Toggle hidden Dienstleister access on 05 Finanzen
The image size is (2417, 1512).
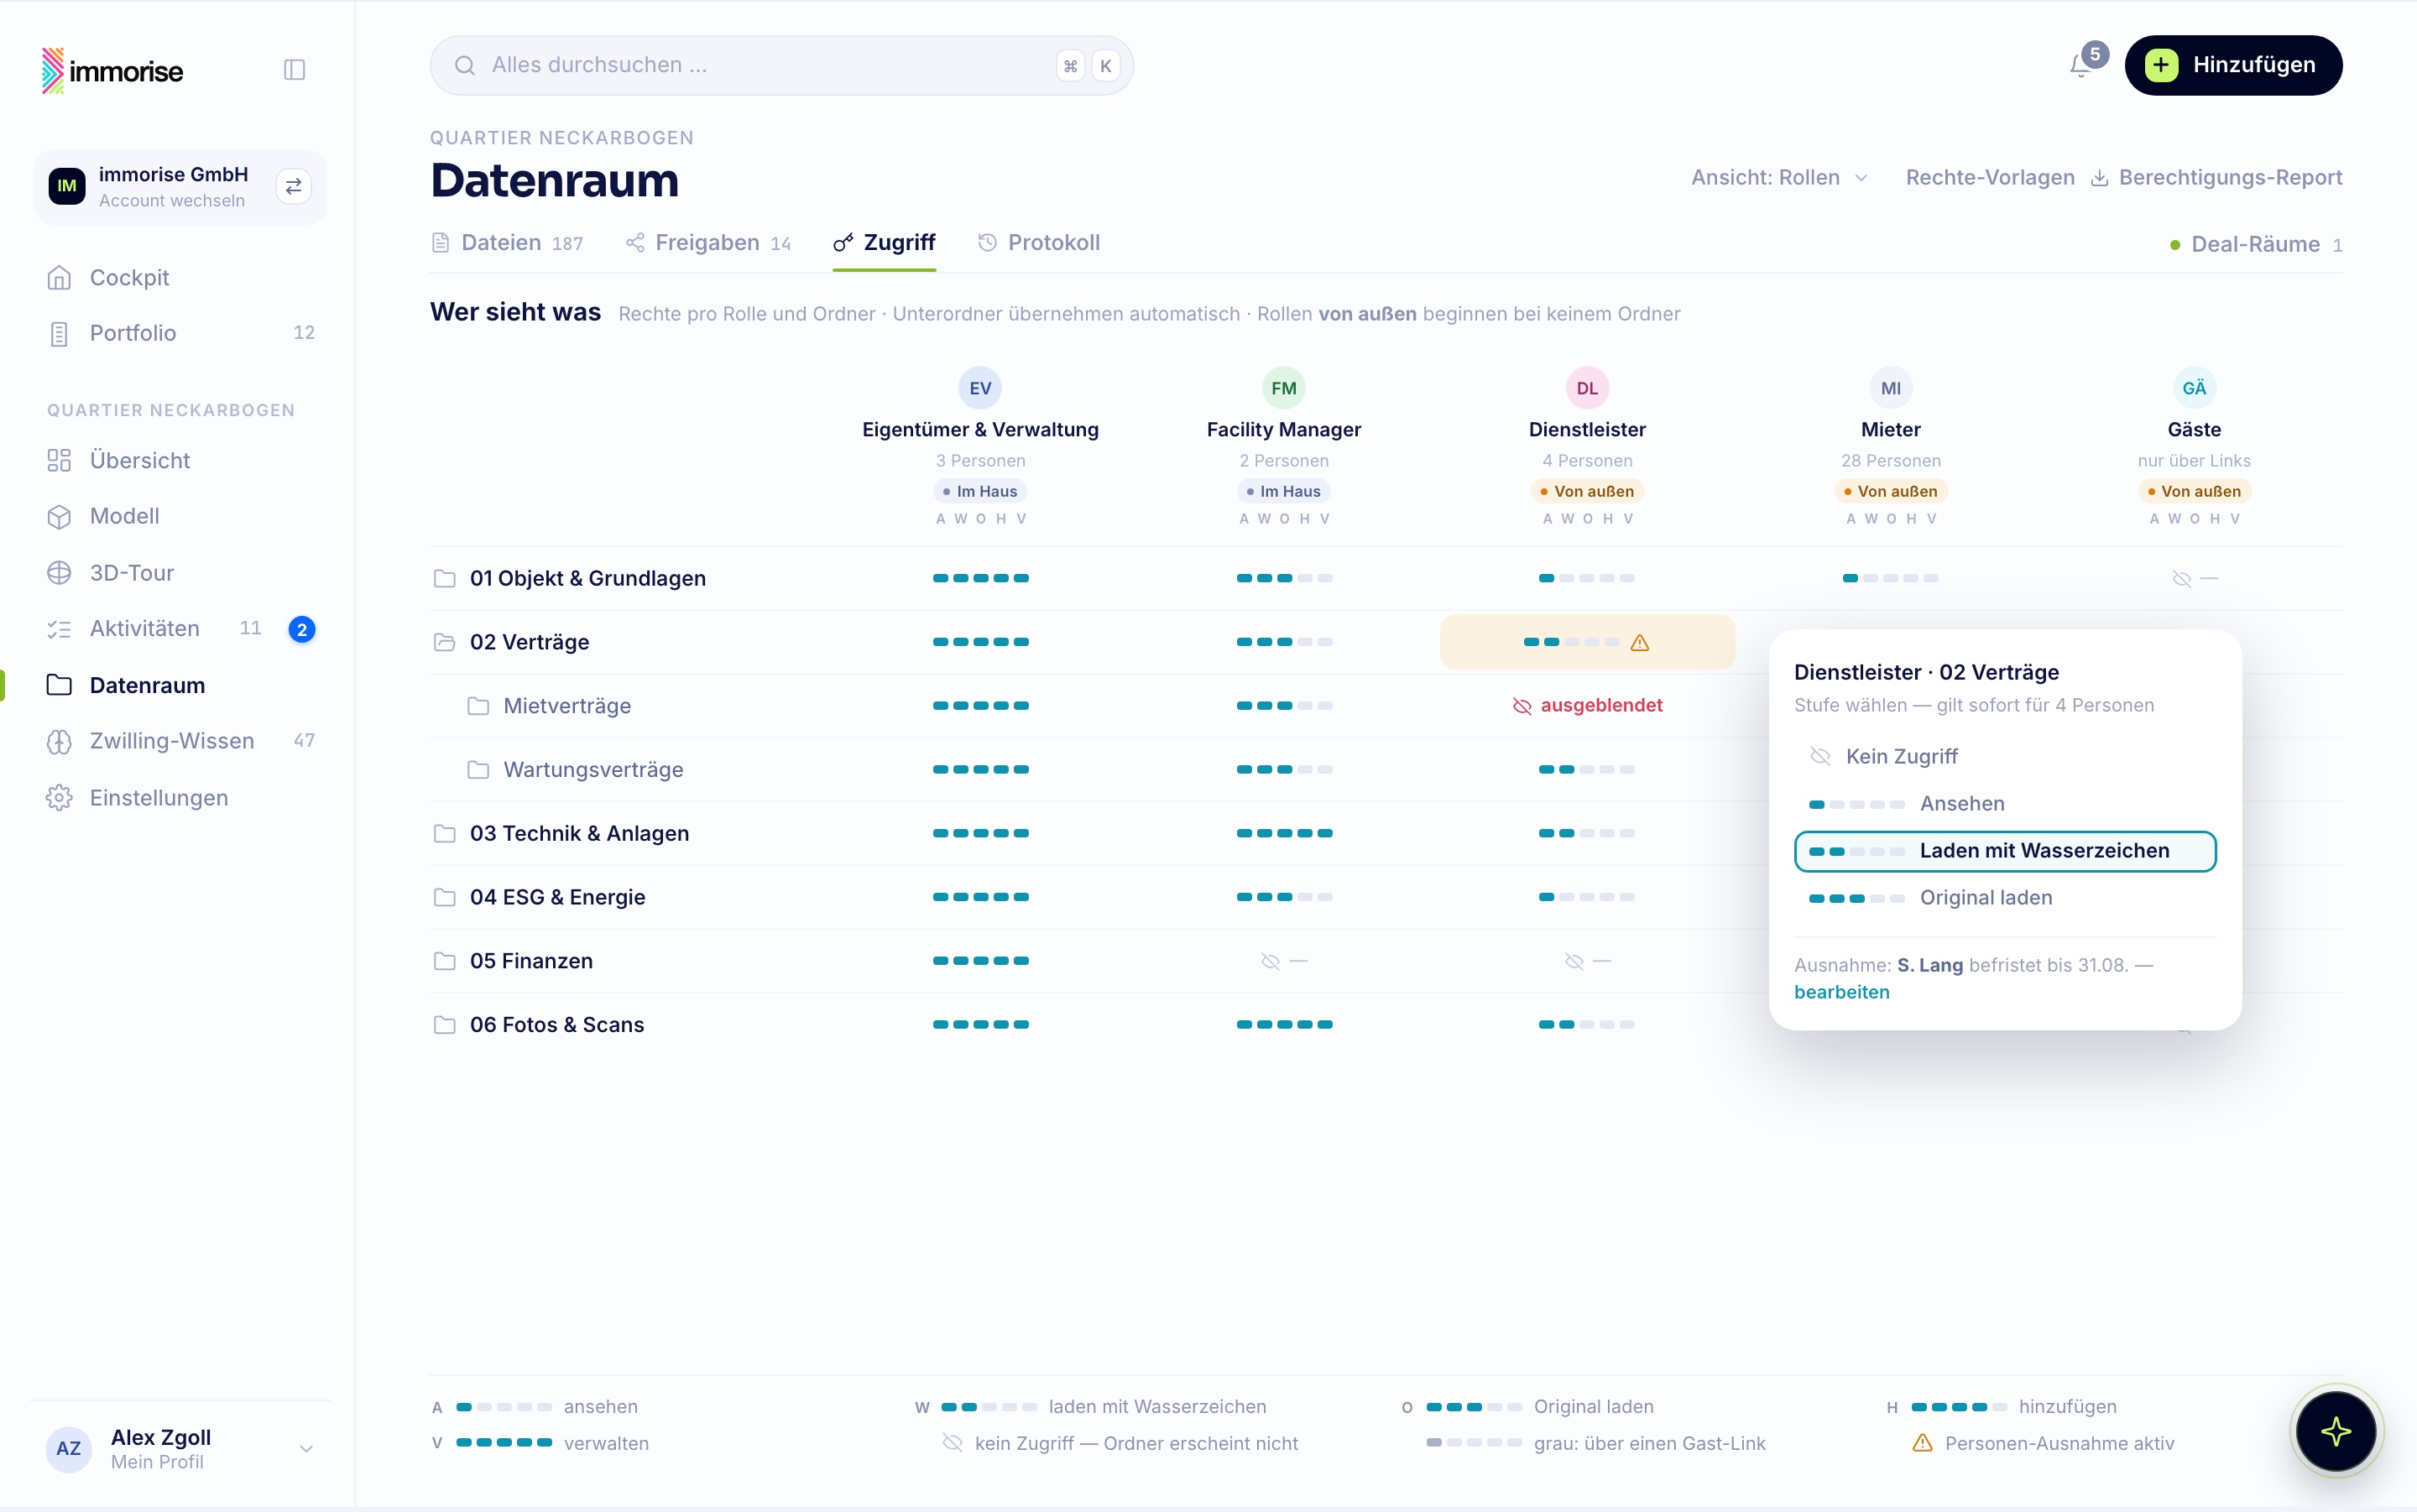pyautogui.click(x=1587, y=962)
